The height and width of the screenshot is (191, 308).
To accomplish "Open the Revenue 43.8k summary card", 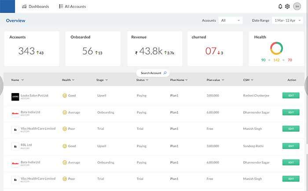I will click(x=155, y=48).
